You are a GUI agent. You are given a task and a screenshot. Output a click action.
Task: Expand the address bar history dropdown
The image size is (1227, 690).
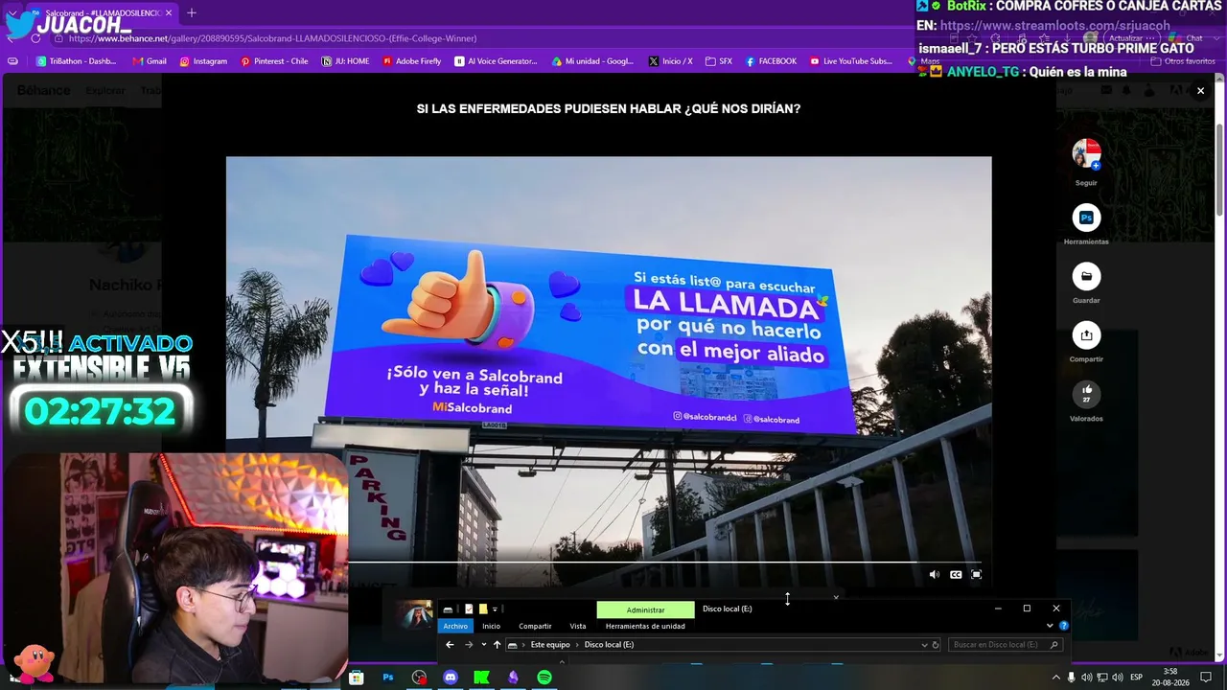click(x=924, y=645)
